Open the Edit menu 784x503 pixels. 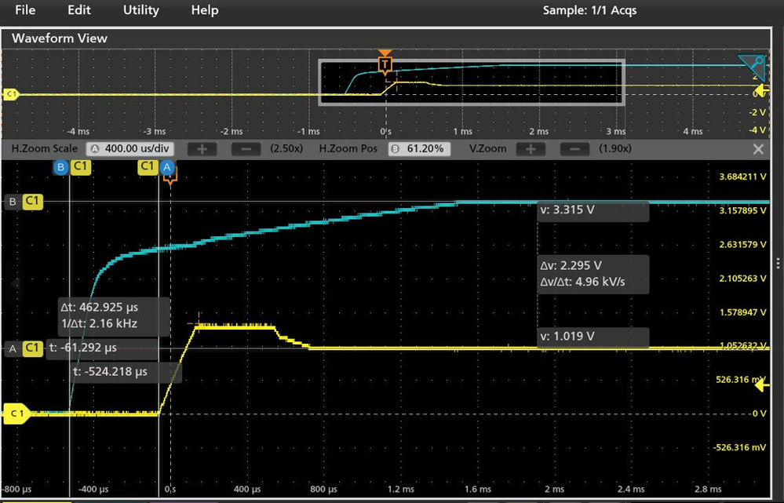point(79,10)
